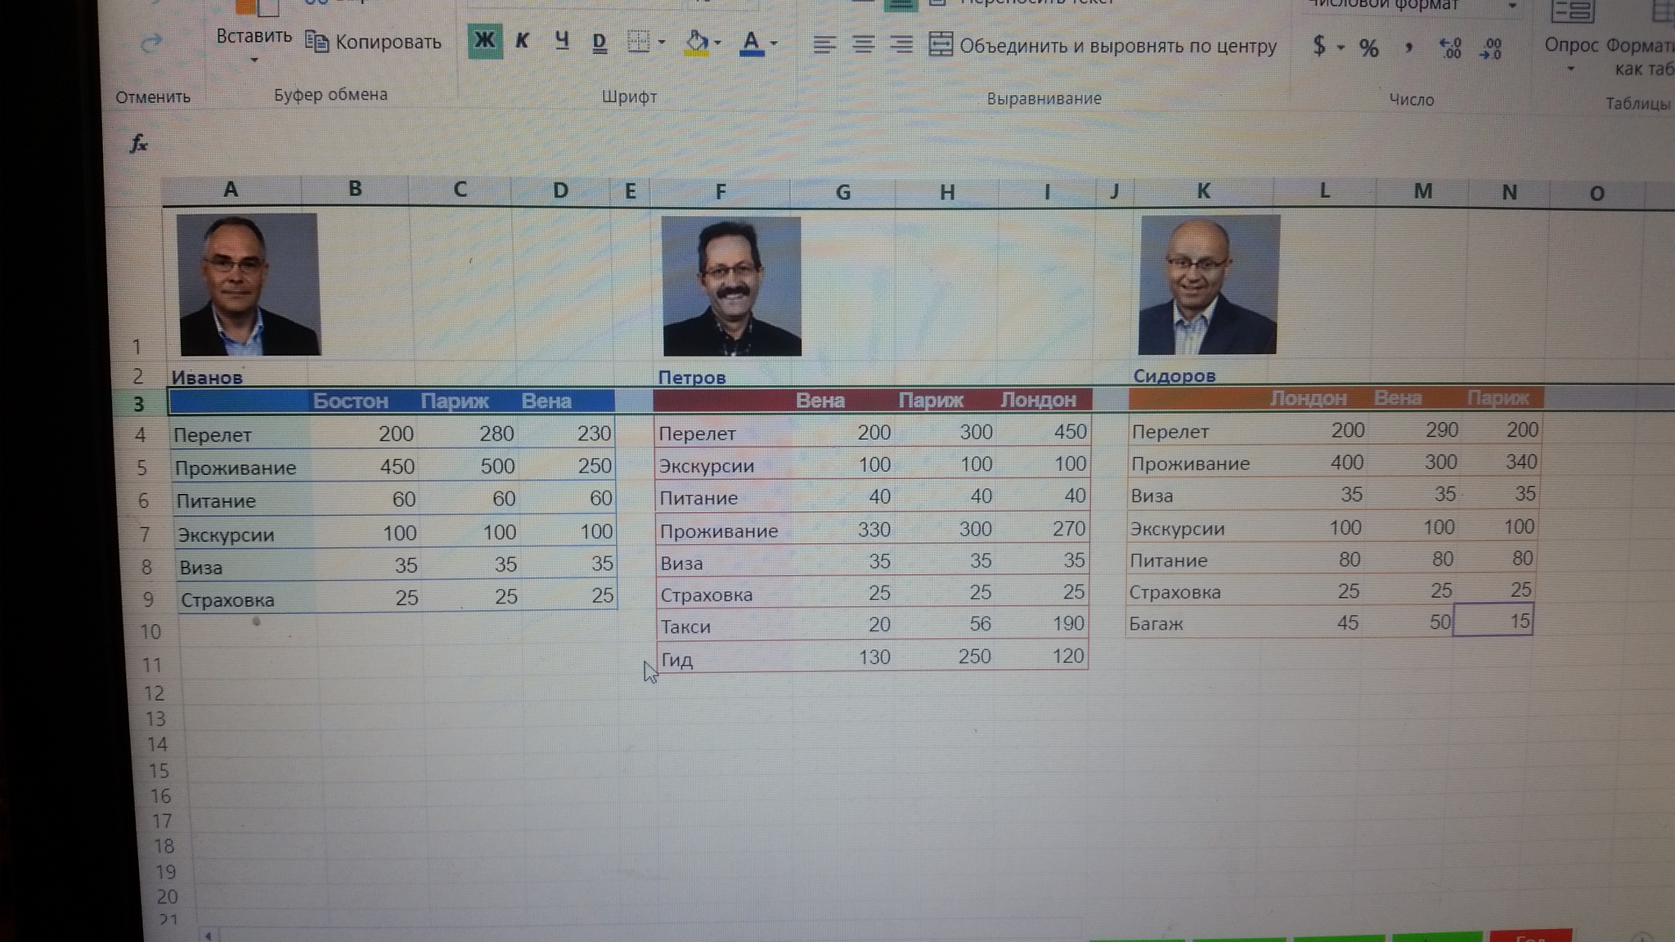
Task: Toggle italic formatting (К)
Action: click(523, 41)
